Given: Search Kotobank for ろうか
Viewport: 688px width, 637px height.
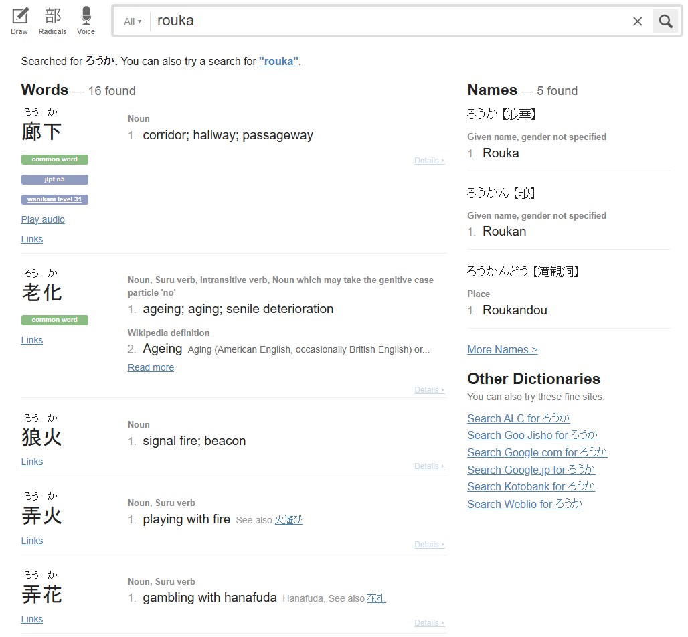Looking at the screenshot, I should 531,486.
